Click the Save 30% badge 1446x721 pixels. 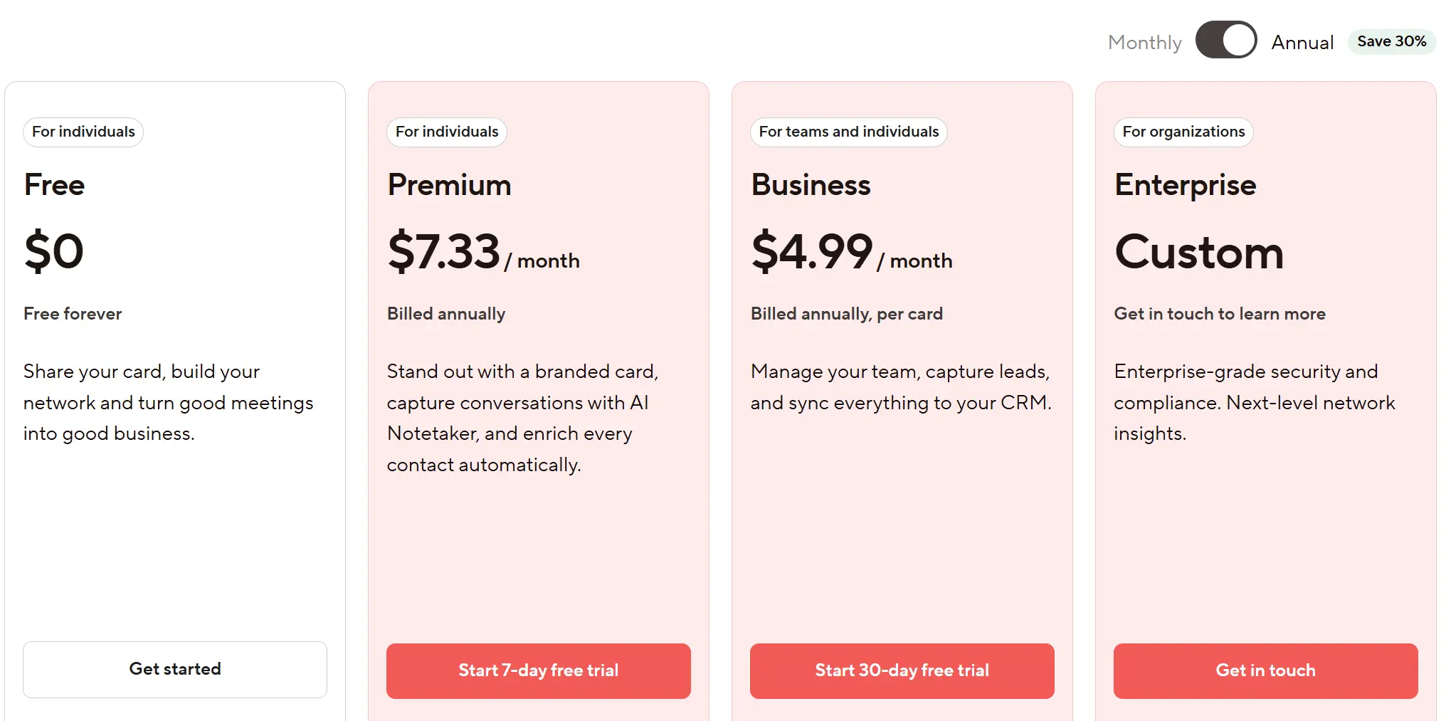tap(1390, 41)
